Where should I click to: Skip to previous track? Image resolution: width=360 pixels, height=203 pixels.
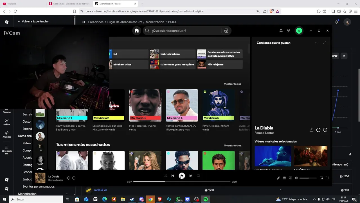point(173,176)
